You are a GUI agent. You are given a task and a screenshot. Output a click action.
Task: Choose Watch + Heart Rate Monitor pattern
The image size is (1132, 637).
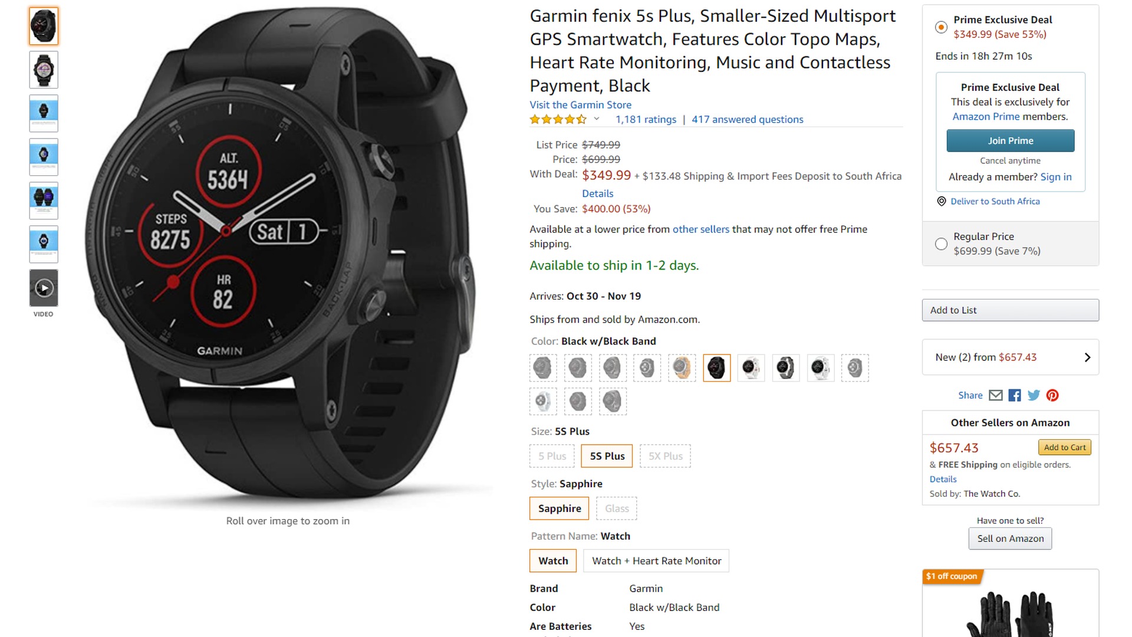656,561
